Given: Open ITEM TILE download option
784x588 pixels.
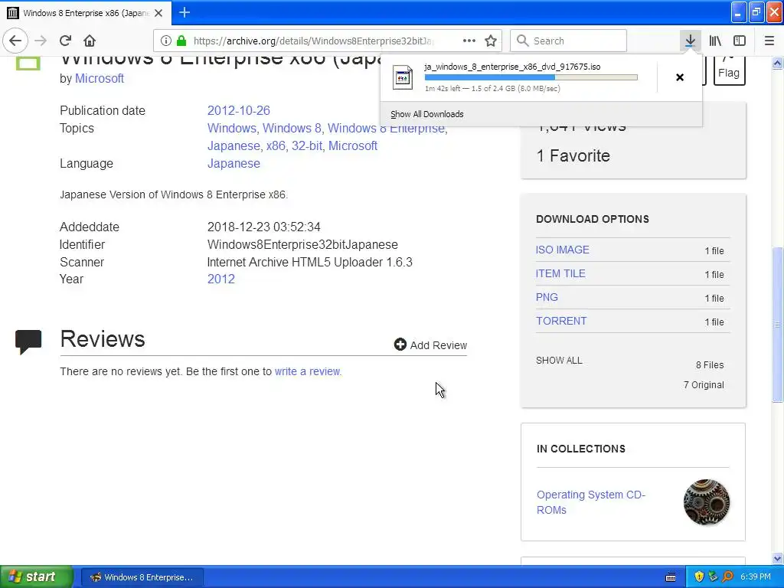Looking at the screenshot, I should click(x=560, y=273).
